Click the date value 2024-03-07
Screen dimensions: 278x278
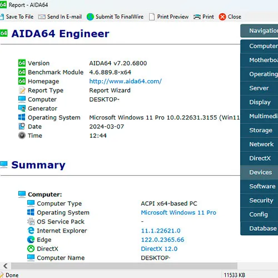pos(107,127)
